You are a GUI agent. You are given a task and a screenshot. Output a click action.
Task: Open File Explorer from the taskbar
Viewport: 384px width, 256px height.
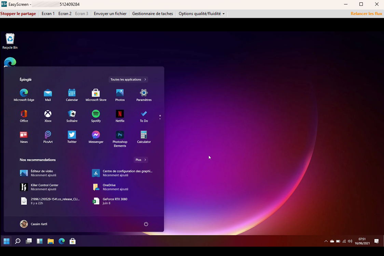pos(51,241)
